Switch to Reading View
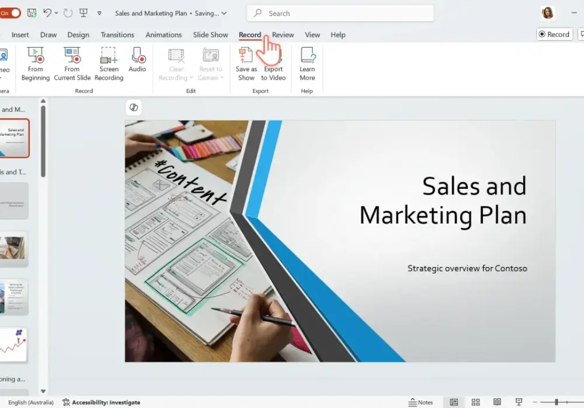The image size is (584, 408). 497,402
